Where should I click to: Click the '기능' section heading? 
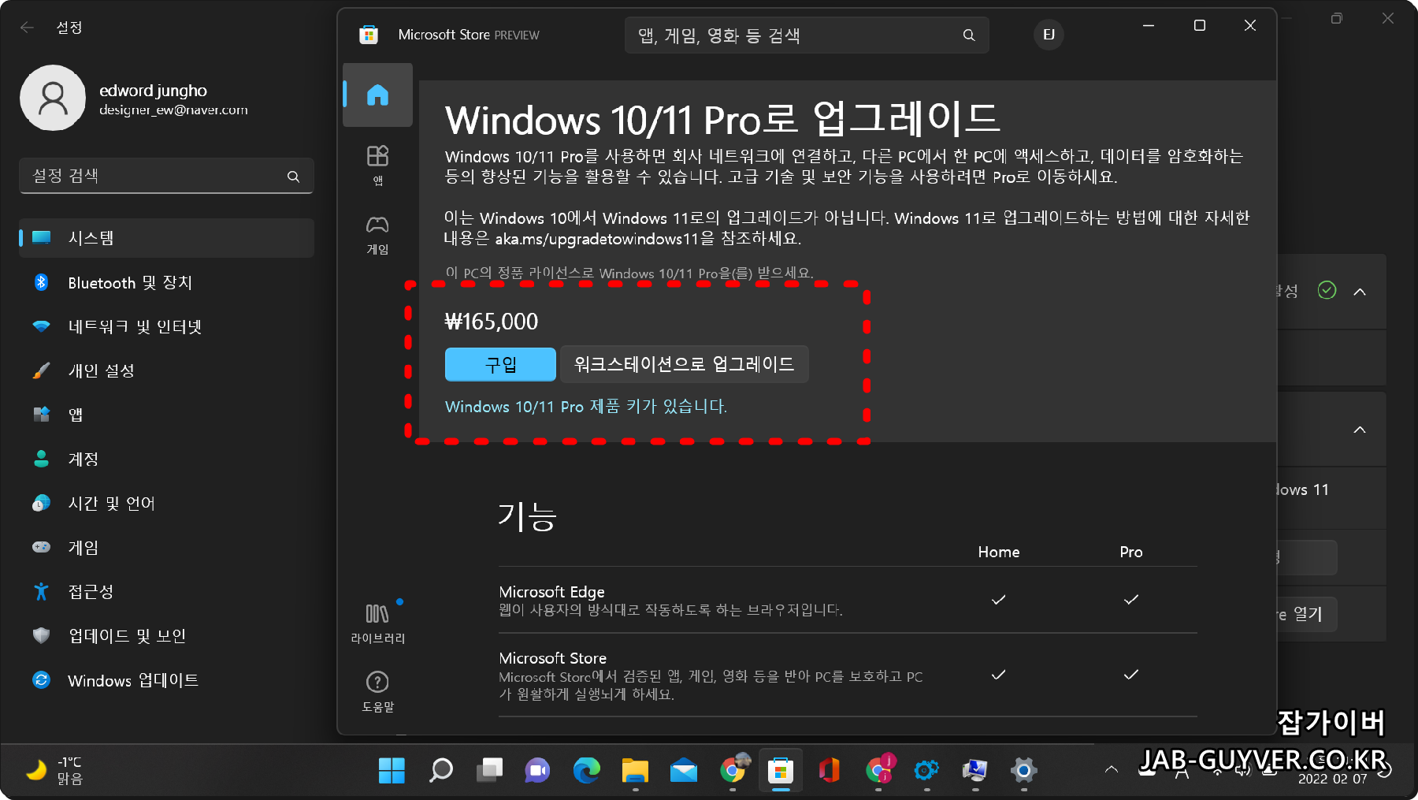[527, 516]
